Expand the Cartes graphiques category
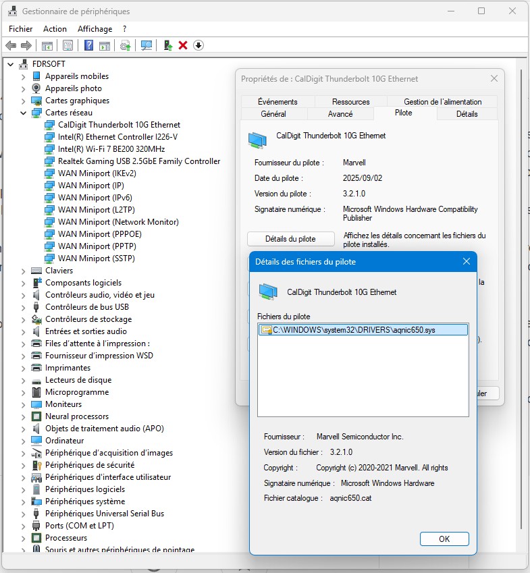This screenshot has height=573, width=530. coord(23,101)
